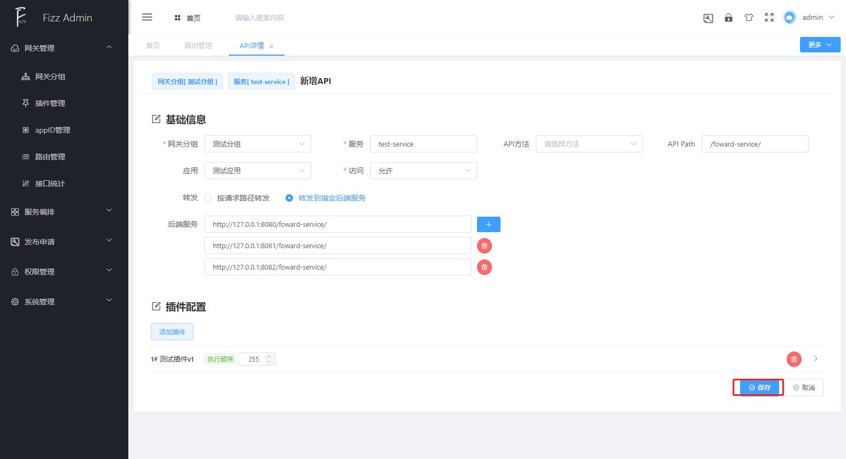
Task: Open the 应用 dropdown showing 测试应用
Action: (258, 171)
